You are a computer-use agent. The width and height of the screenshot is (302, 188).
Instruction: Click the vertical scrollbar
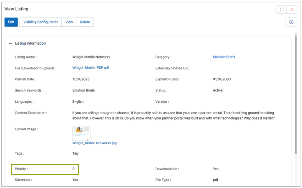(x=296, y=94)
